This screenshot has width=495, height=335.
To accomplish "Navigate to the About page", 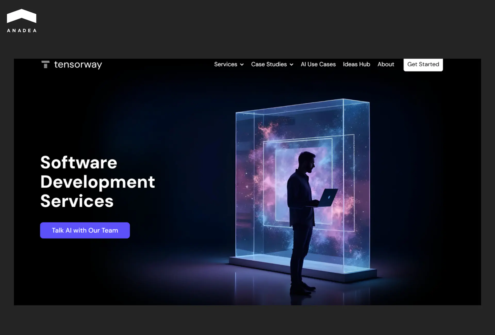I will pyautogui.click(x=386, y=64).
